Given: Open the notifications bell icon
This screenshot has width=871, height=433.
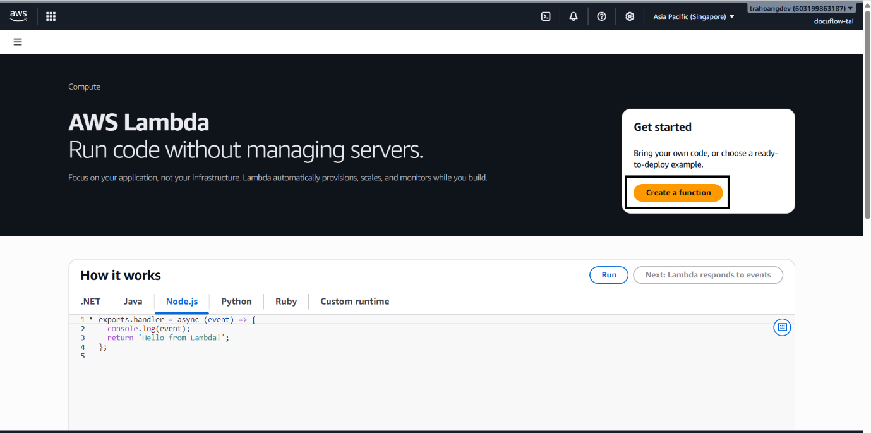Looking at the screenshot, I should pos(574,16).
